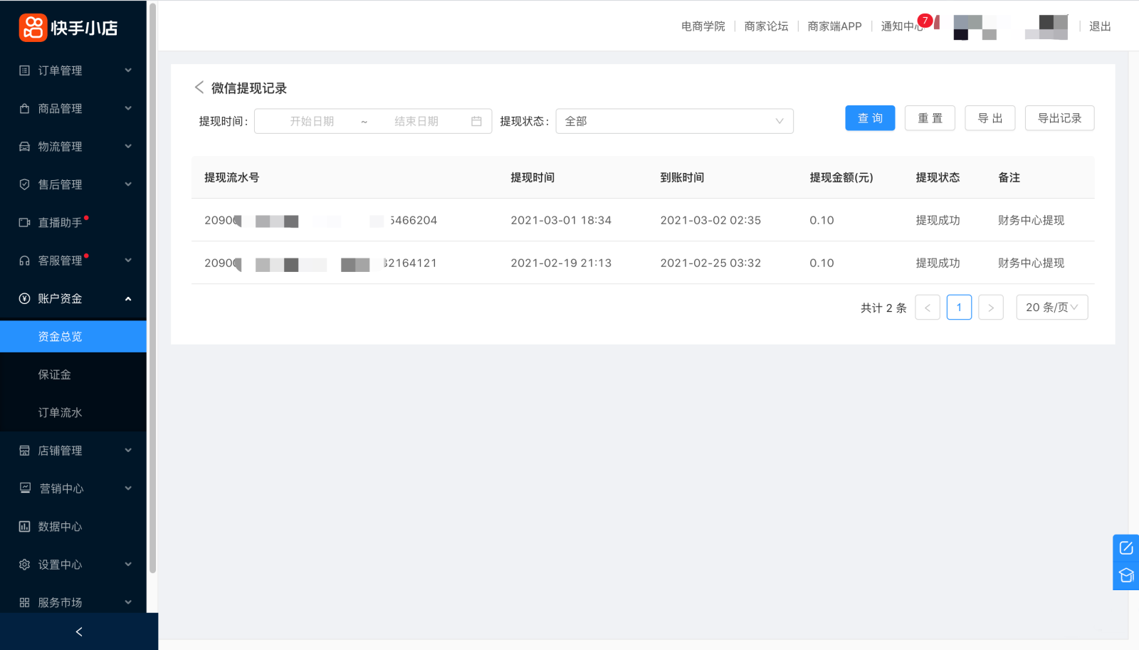Click the account funds yen icon
This screenshot has height=650, width=1139.
pos(24,299)
